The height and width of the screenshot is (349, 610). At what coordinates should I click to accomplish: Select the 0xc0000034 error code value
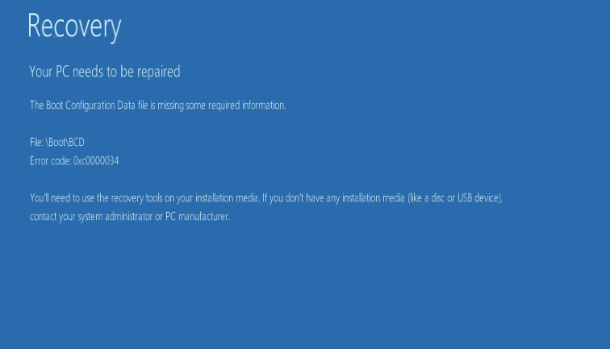[97, 160]
